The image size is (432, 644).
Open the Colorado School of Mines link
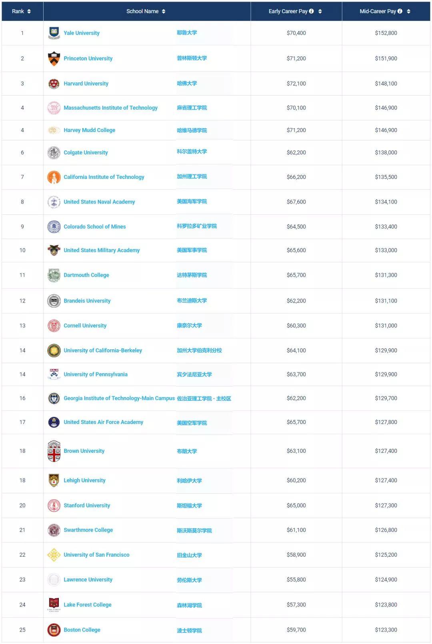[x=94, y=227]
